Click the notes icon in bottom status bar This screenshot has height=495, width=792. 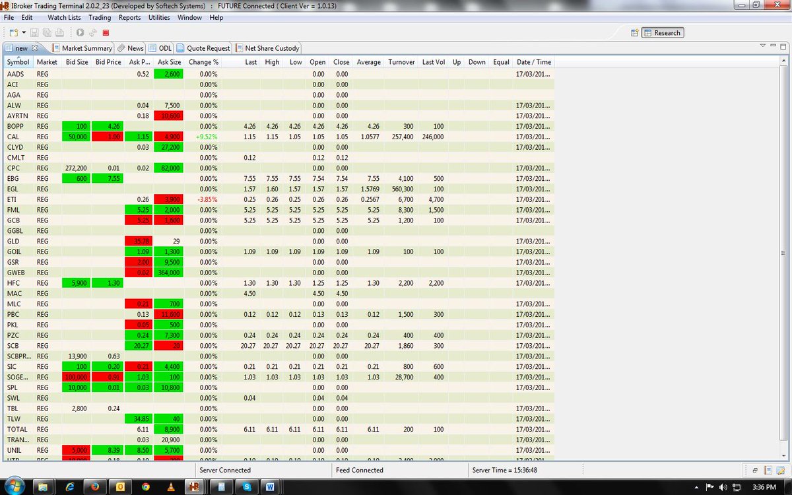click(x=770, y=470)
